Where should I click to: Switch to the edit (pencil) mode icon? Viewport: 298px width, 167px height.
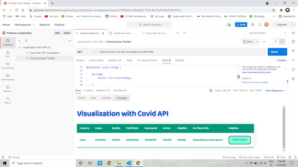point(275,42)
